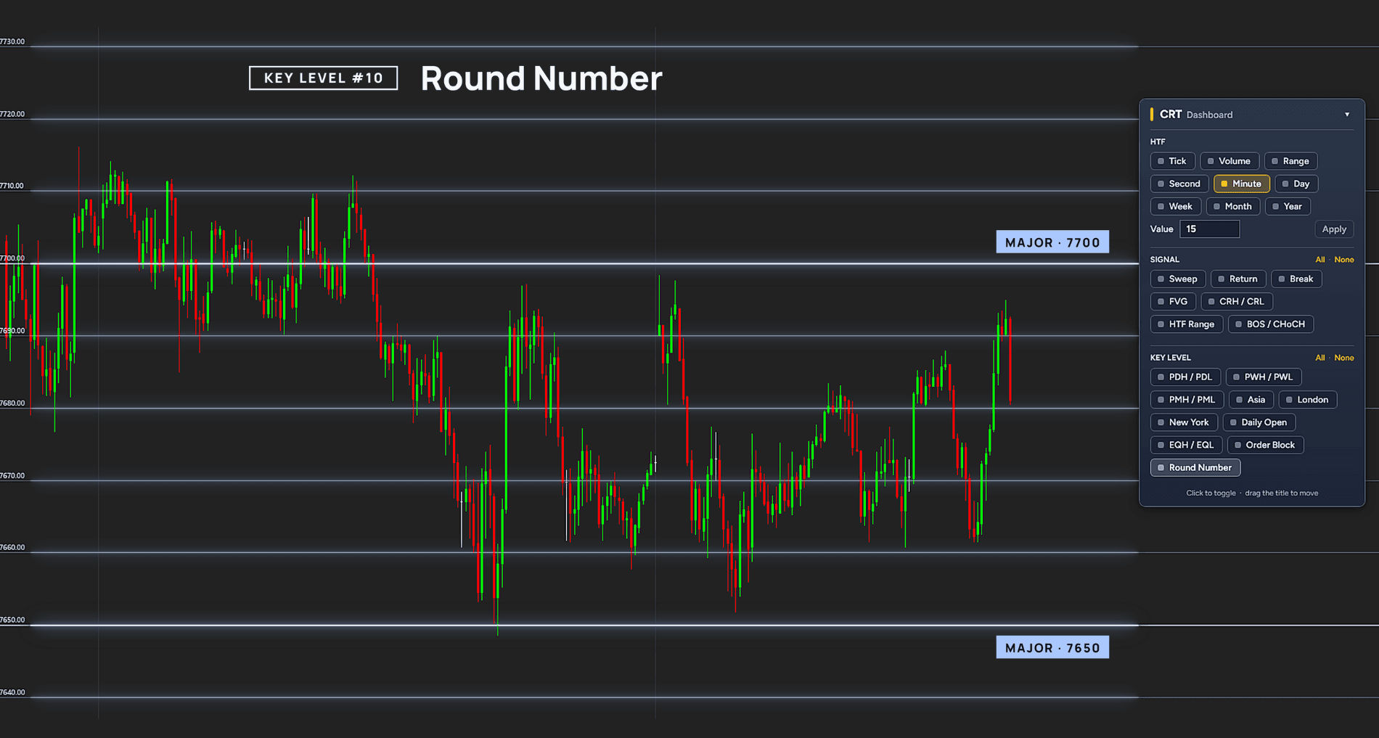Collapse the CRT Dashboard panel arrow
The image size is (1379, 738).
click(x=1347, y=115)
